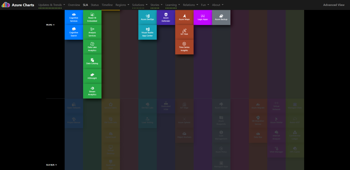Open the dimmed DB Migration Service tile
The image size is (350, 170).
pos(258,121)
